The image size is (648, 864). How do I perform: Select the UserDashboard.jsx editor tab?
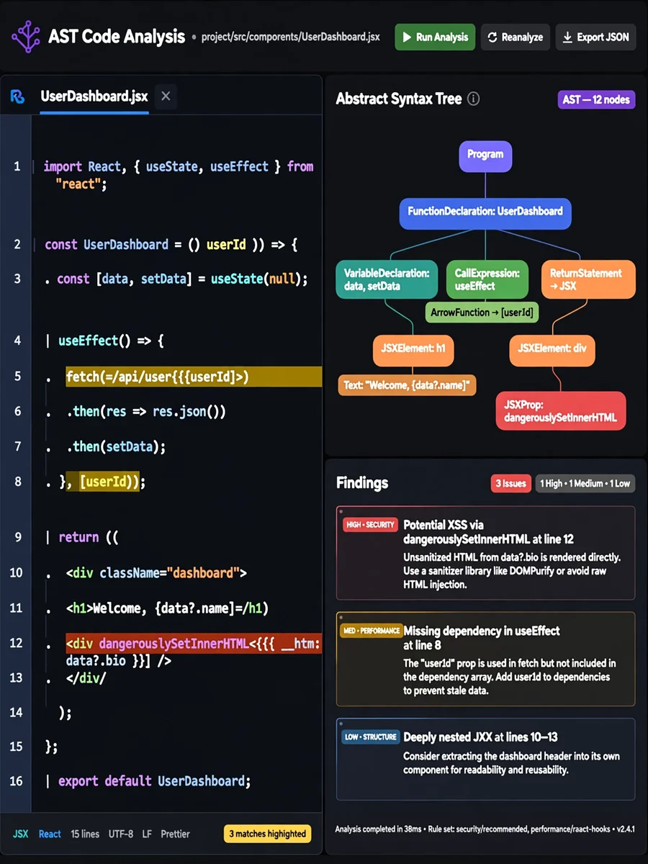pos(94,96)
